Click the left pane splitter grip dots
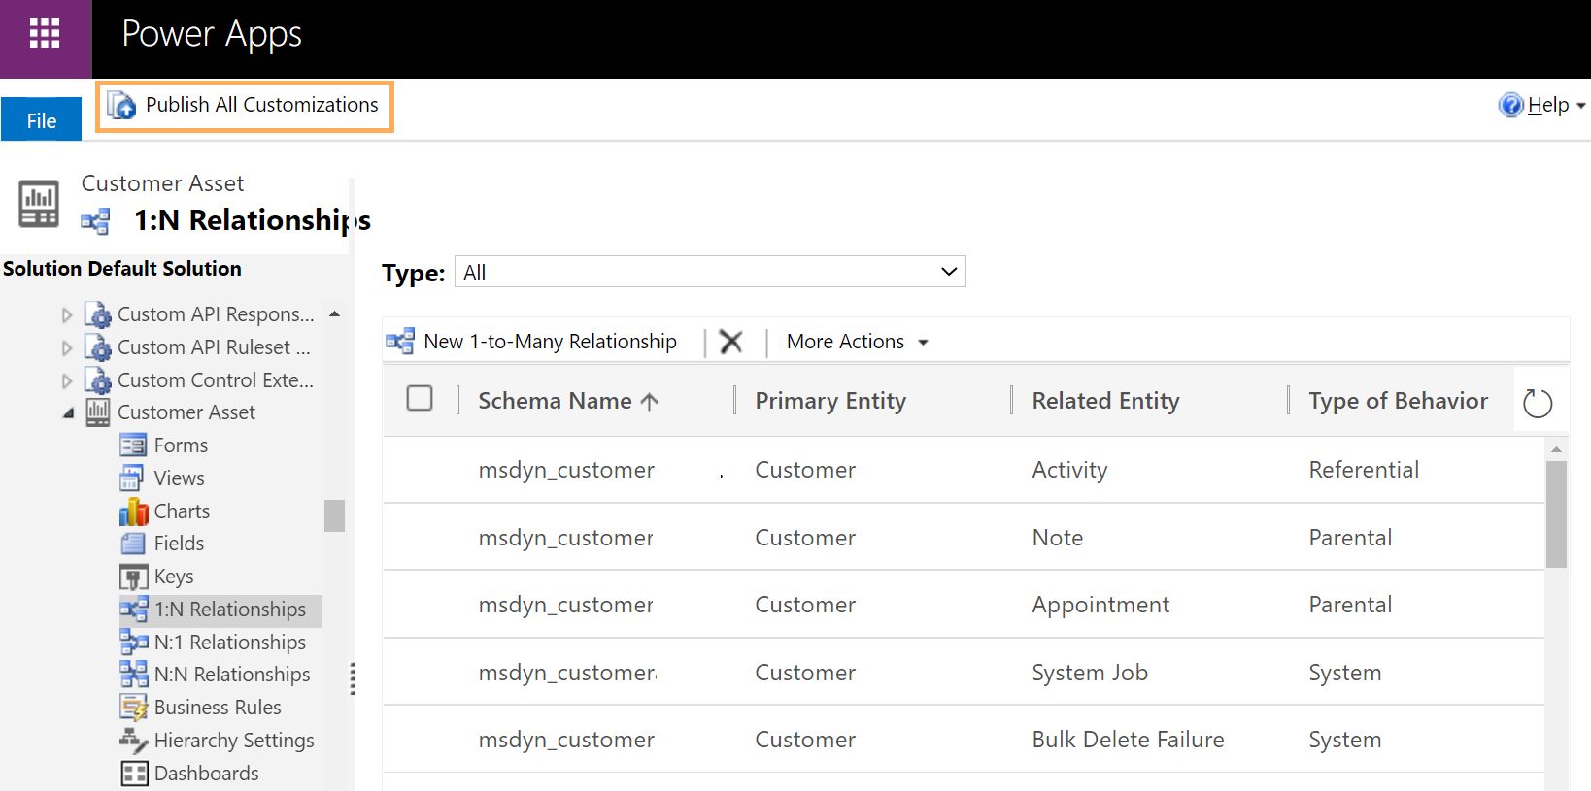 pyautogui.click(x=352, y=678)
